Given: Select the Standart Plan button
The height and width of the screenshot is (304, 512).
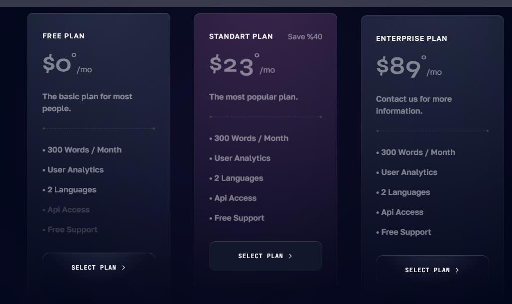Looking at the screenshot, I should click(265, 256).
